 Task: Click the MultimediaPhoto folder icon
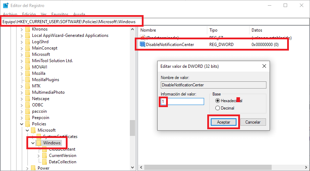[x=28, y=92]
